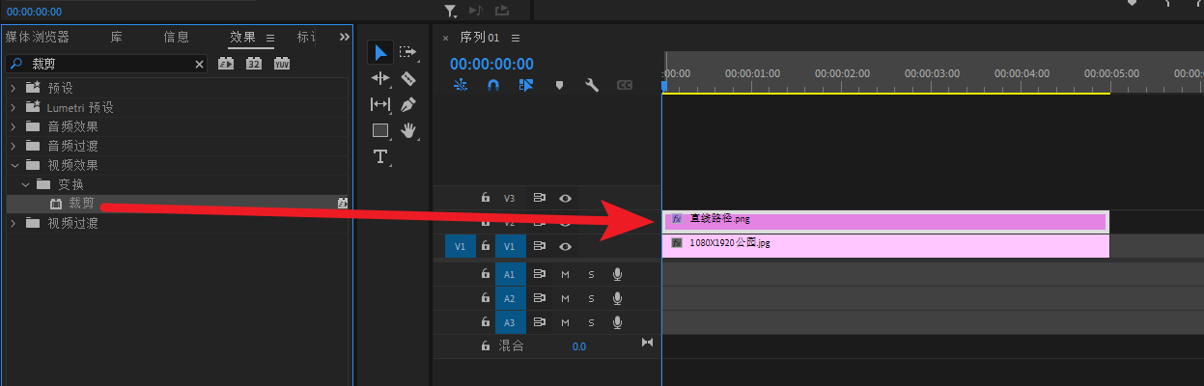Collapse the 视频效果 folder

tap(13, 165)
